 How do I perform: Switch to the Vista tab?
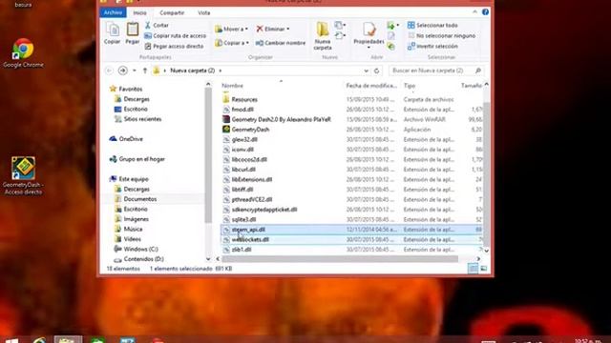203,12
